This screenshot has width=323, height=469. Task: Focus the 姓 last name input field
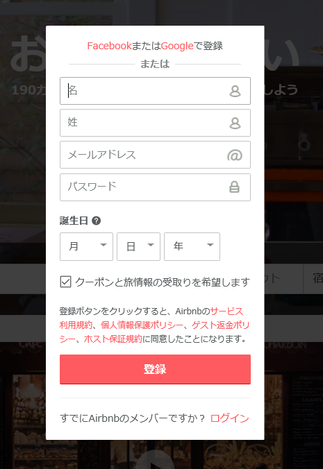(155, 123)
